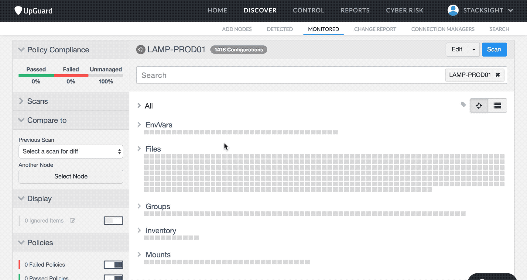Image resolution: width=527 pixels, height=280 pixels.
Task: Click the LAMP-PROD01 node OS icon
Action: [141, 50]
